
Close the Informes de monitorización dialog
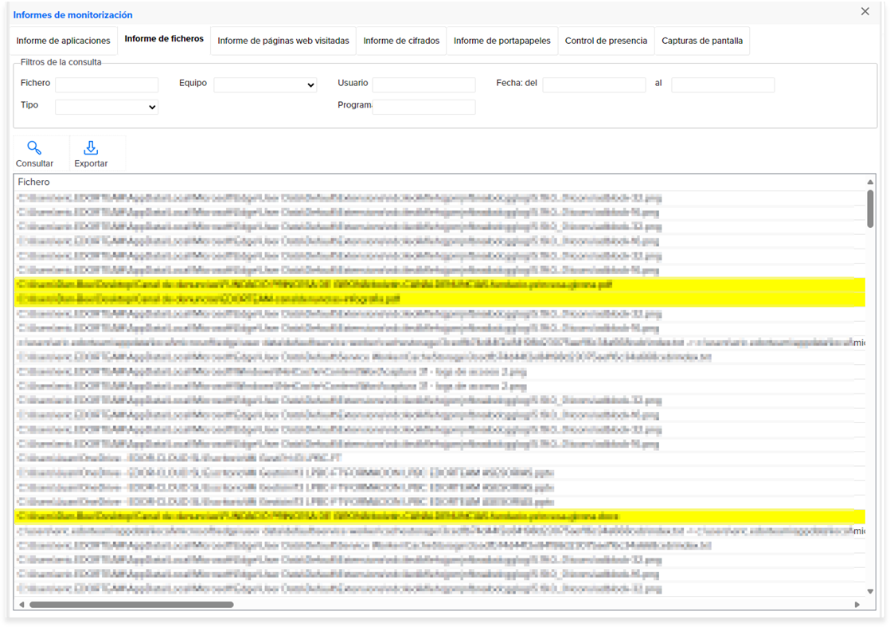pos(865,11)
